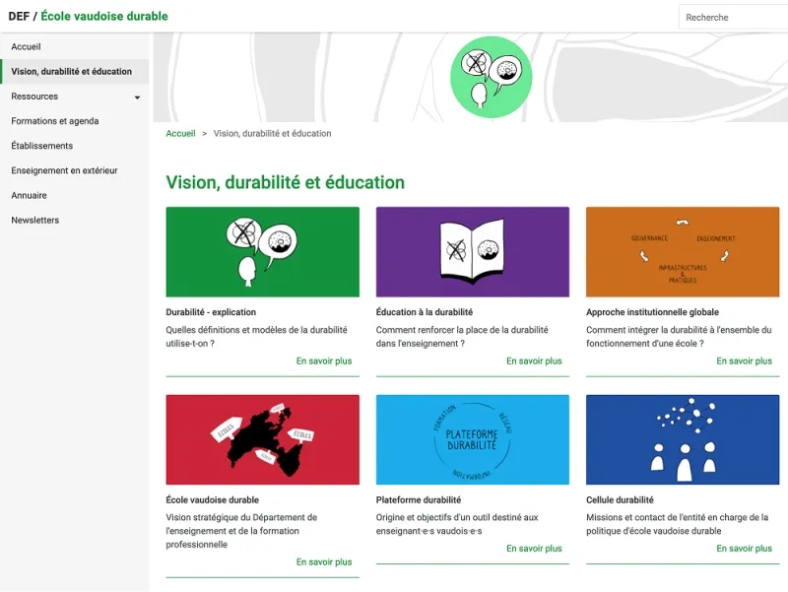Click the Vision, durabilité et éducation page heading
The image size is (788, 592).
tap(285, 182)
